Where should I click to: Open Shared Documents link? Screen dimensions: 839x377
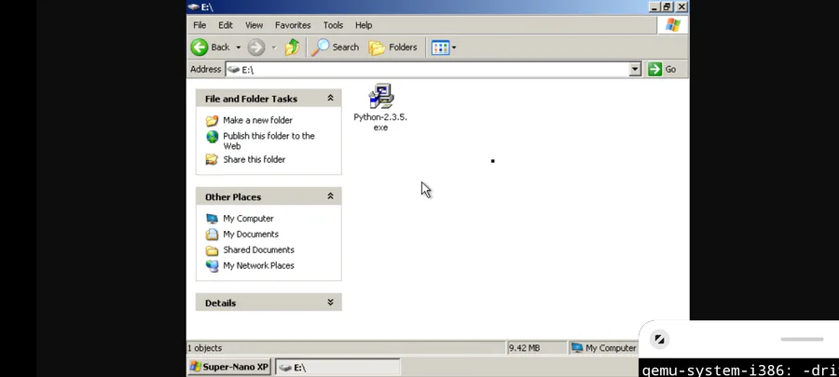[258, 249]
